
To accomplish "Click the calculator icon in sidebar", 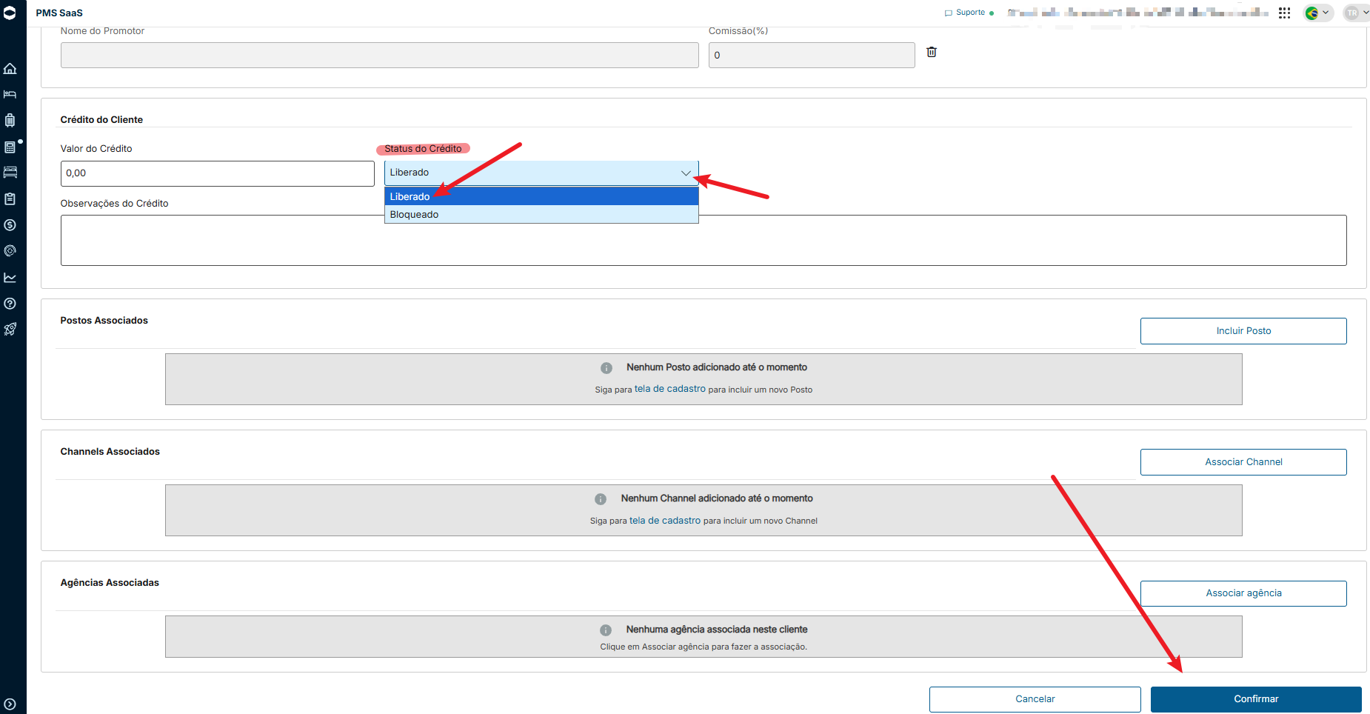I will (x=10, y=147).
